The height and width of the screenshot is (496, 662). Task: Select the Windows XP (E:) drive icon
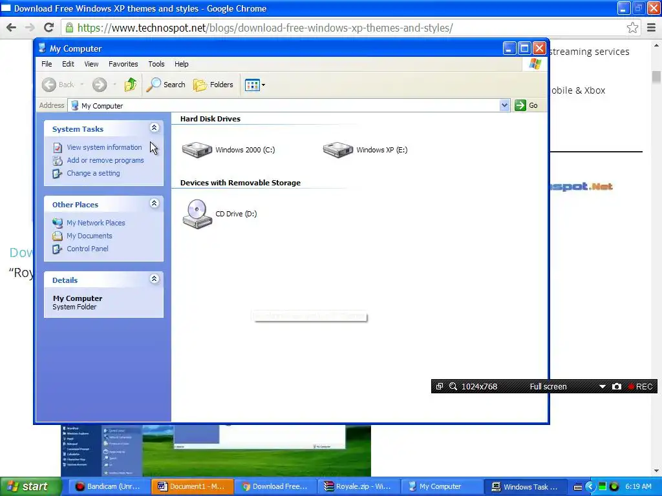[x=337, y=150]
